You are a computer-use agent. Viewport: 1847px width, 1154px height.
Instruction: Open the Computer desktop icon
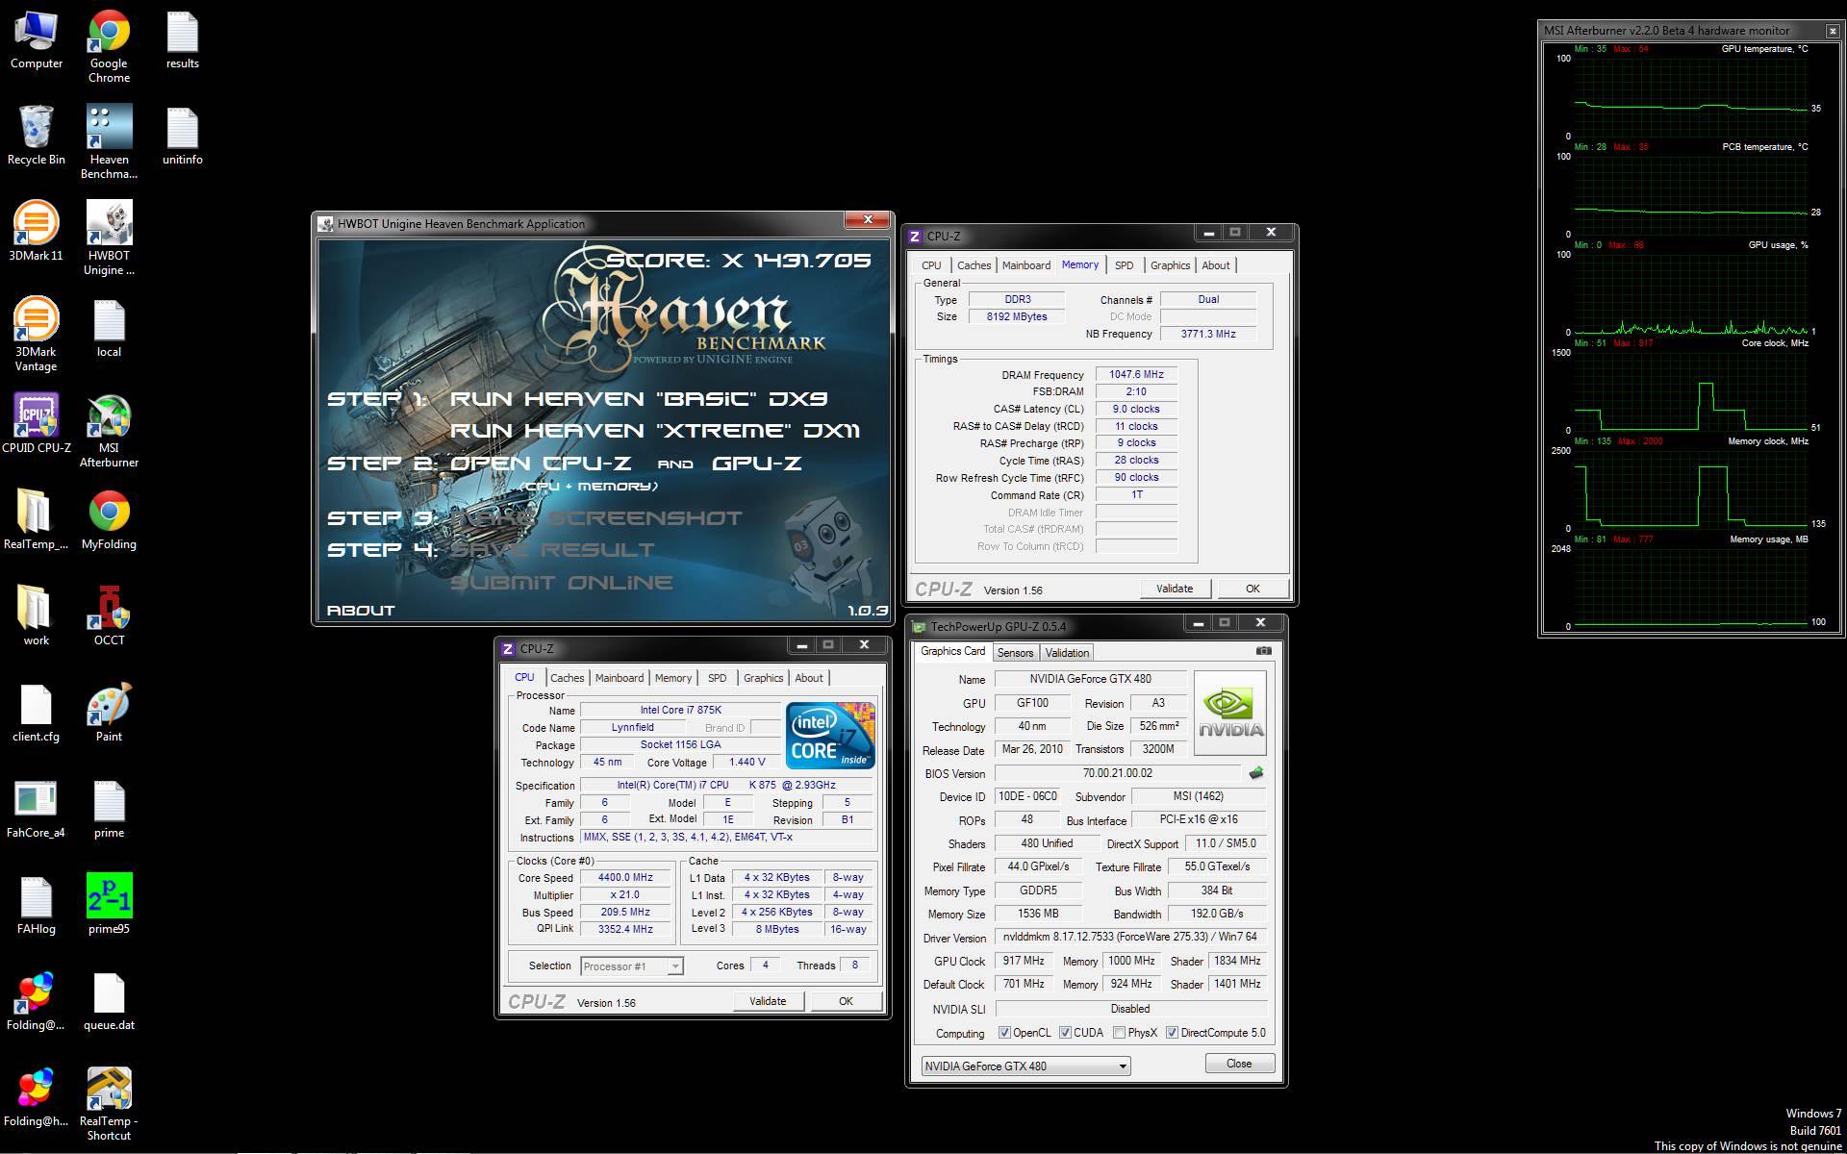coord(36,40)
